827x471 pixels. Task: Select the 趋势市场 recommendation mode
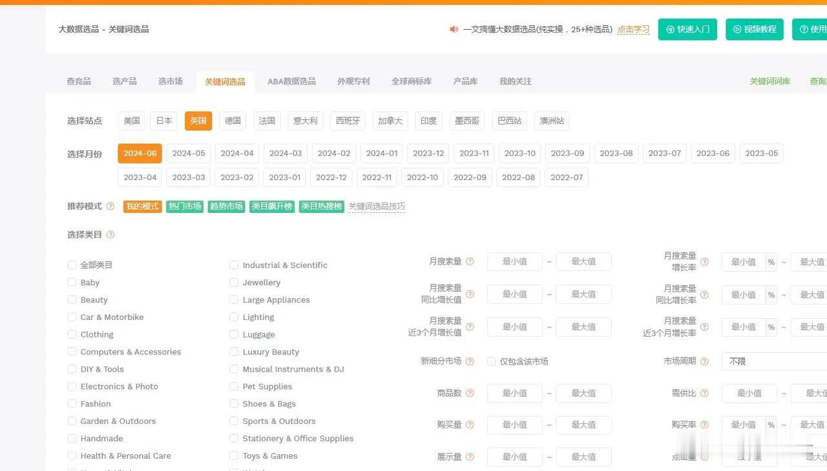tap(226, 206)
